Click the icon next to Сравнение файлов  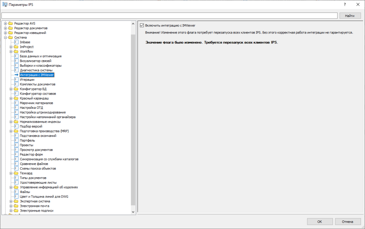pos(16,164)
